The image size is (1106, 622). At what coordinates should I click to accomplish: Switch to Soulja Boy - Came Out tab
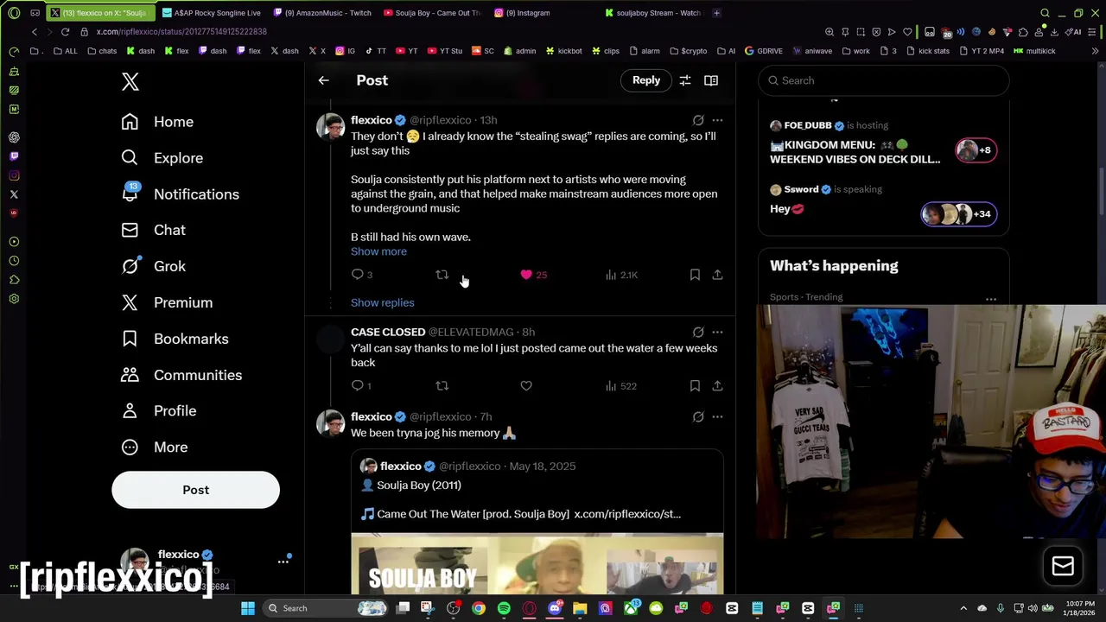coord(432,13)
